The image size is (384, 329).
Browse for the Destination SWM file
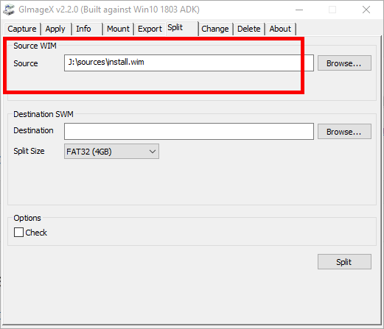(344, 132)
